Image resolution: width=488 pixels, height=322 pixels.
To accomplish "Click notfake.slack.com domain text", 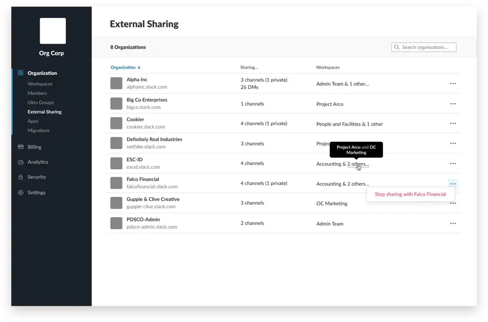I will (146, 147).
